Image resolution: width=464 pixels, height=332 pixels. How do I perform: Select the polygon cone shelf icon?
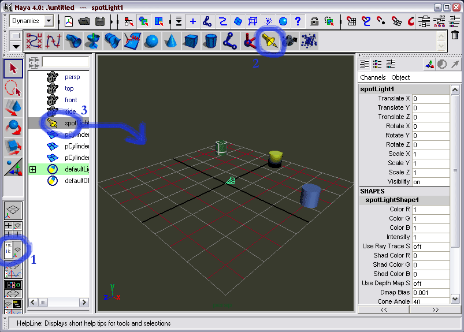tap(171, 41)
